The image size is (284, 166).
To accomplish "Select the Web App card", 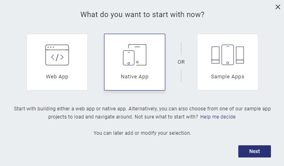I will coord(57,62).
